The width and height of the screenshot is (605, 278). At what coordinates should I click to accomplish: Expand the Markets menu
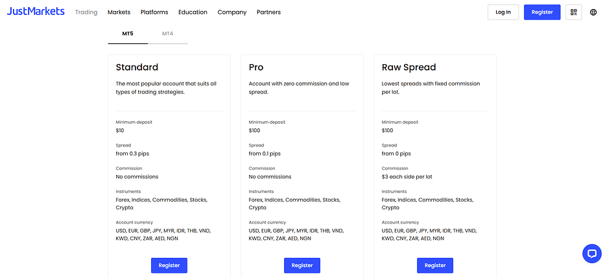click(119, 12)
